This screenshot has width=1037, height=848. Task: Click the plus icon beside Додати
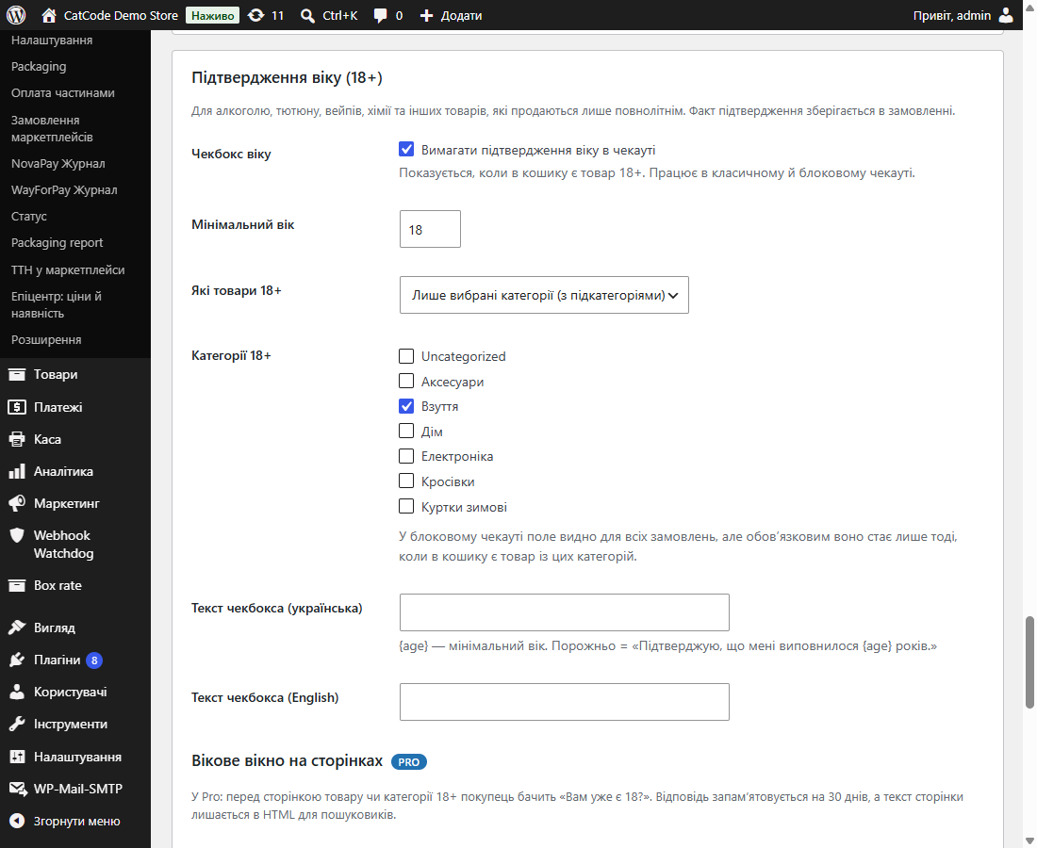point(426,16)
